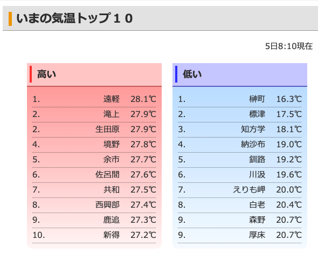The height and width of the screenshot is (253, 318).
Task: Open the 滝上 27.9℃ entry
Action: click(94, 114)
